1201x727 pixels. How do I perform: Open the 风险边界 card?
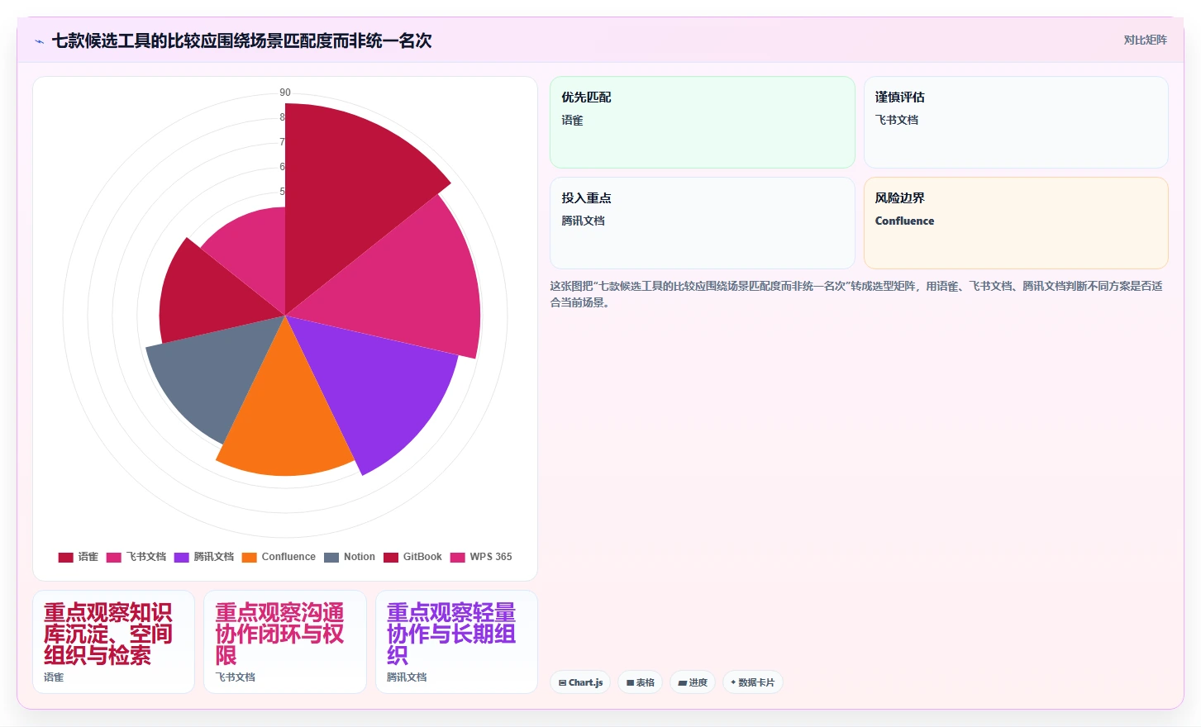click(x=1016, y=223)
